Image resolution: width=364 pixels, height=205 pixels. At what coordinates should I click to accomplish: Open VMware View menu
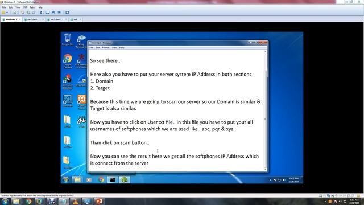(x=18, y=7)
